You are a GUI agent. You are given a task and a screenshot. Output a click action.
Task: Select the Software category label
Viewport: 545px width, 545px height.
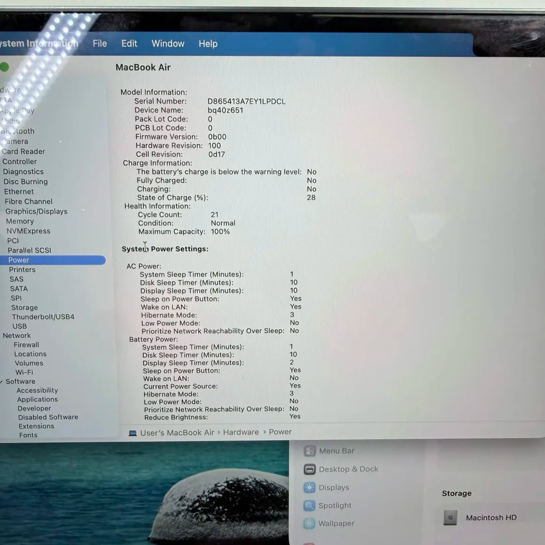click(x=20, y=381)
